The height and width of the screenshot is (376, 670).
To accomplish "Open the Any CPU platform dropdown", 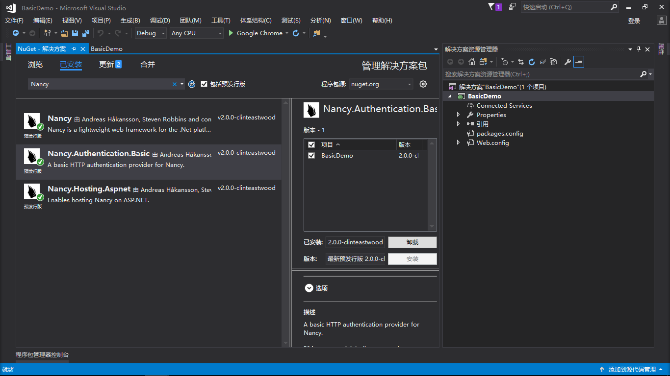I will [197, 33].
